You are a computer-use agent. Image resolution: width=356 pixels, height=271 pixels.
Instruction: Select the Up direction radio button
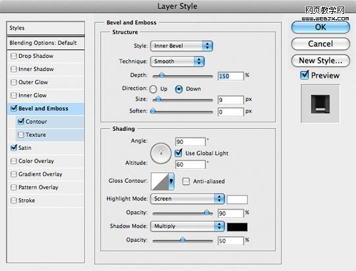153,89
